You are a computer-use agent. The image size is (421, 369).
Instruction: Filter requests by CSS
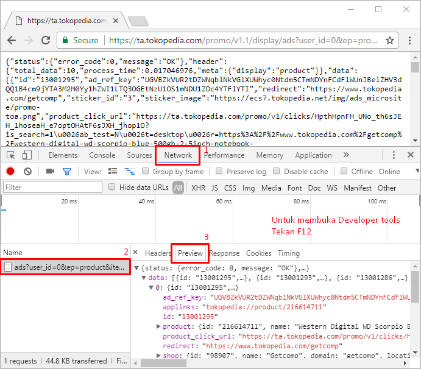pyautogui.click(x=230, y=188)
